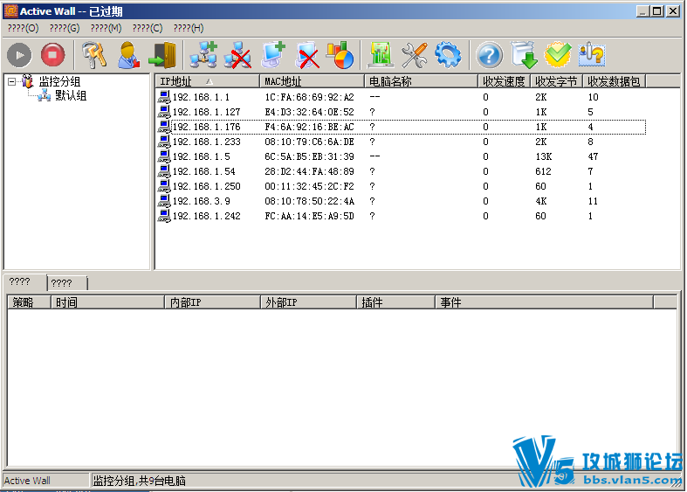The width and height of the screenshot is (687, 492).
Task: Select row 192.168.1.233
Action: tap(401, 142)
